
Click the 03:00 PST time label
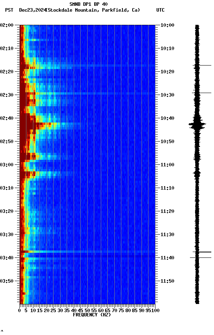click(x=7, y=165)
